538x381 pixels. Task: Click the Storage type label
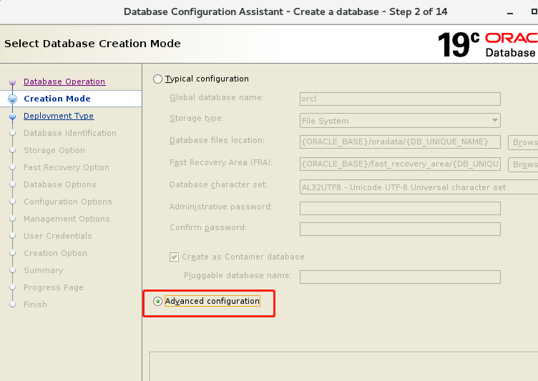pos(197,119)
